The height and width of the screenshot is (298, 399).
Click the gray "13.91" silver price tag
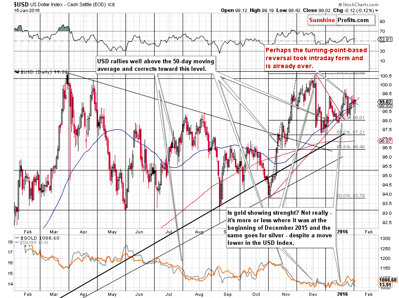385,285
